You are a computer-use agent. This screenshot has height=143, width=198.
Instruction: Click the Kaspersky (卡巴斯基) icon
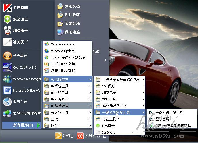(x=7, y=8)
